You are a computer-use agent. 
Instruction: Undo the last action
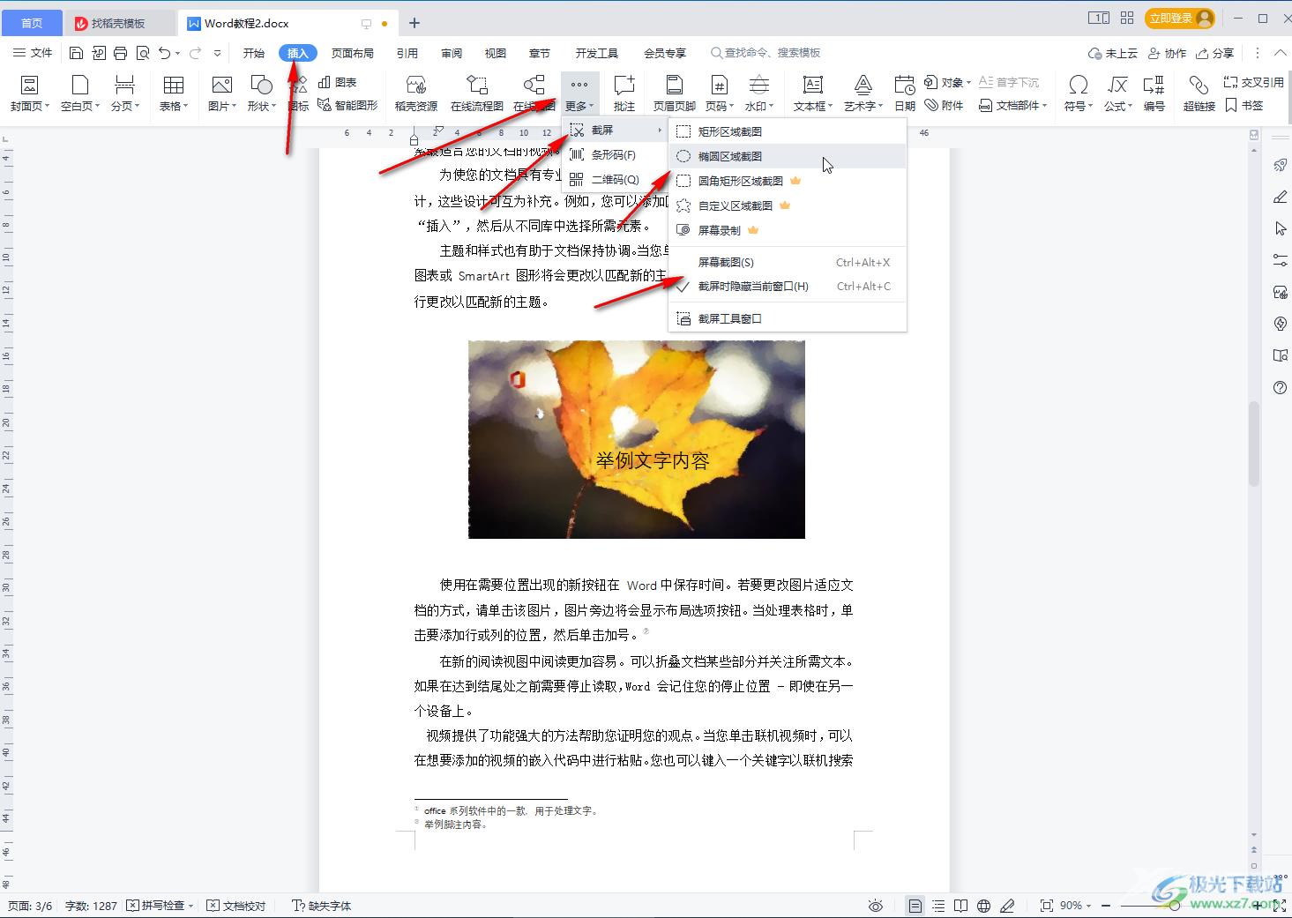(x=164, y=53)
